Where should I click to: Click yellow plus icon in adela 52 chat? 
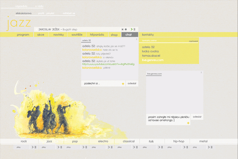pyautogui.click(x=123, y=84)
